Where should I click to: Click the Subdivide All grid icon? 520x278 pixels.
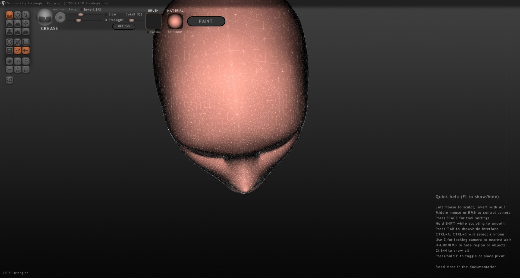point(26,42)
